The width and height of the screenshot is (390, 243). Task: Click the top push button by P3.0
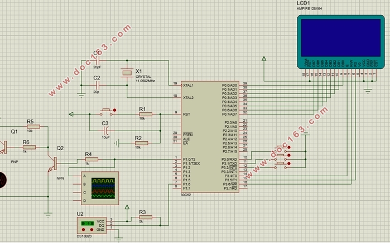(x=281, y=149)
